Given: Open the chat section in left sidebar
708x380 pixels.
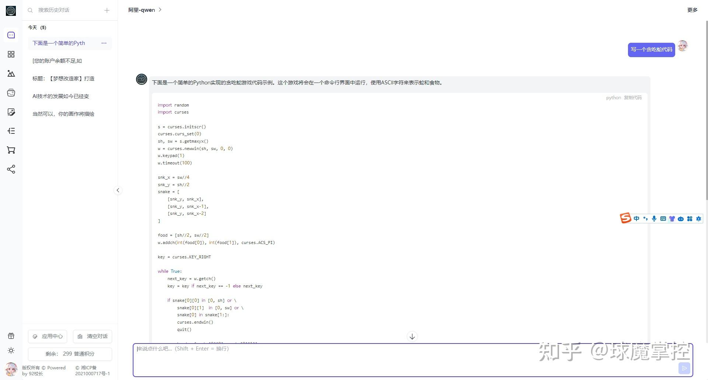Looking at the screenshot, I should (11, 35).
